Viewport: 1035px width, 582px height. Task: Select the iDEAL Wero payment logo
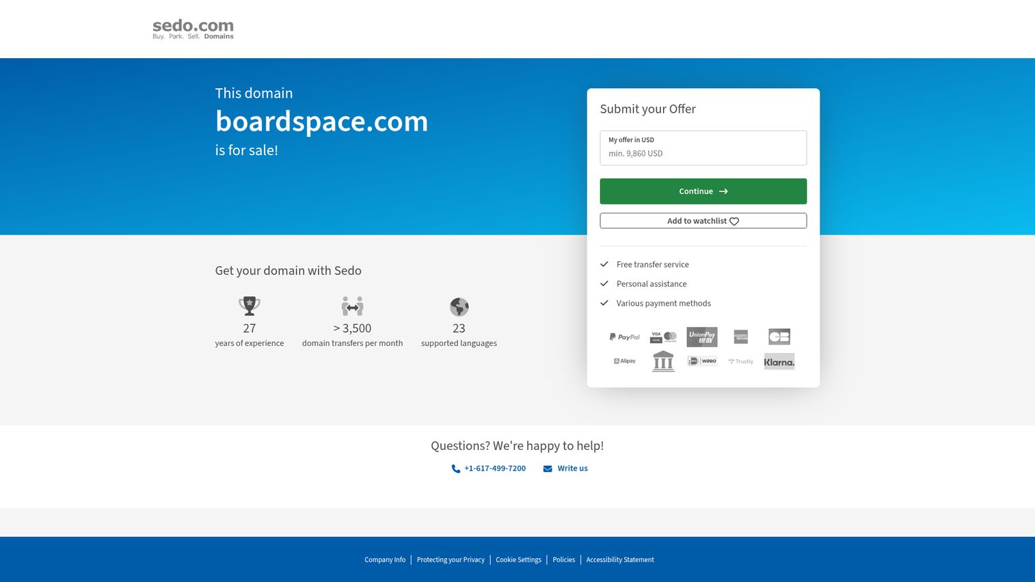pos(702,361)
